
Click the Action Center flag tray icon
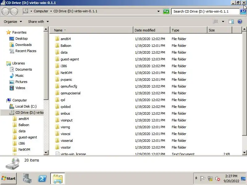[x=203, y=179]
